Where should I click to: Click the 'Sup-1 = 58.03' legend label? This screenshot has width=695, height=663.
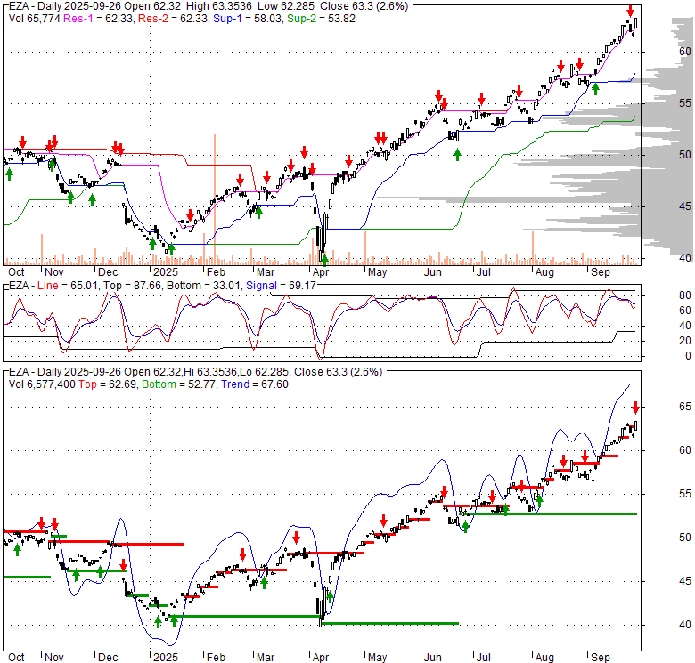click(248, 19)
